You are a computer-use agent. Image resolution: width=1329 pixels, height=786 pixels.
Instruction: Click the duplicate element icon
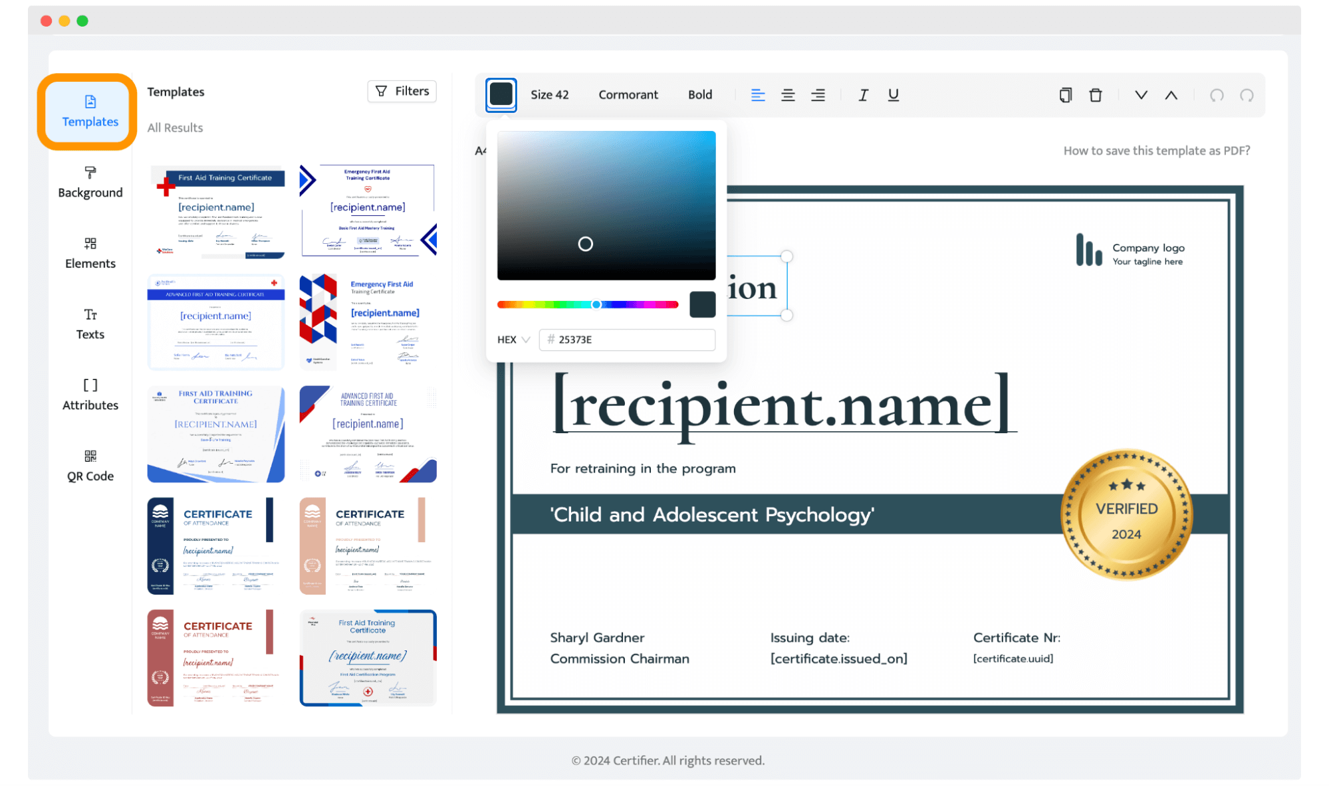[1065, 95]
